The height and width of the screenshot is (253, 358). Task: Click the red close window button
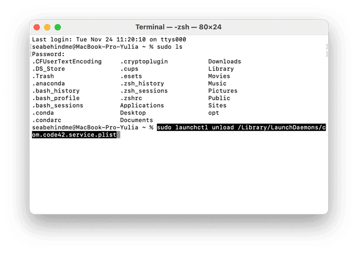point(37,27)
